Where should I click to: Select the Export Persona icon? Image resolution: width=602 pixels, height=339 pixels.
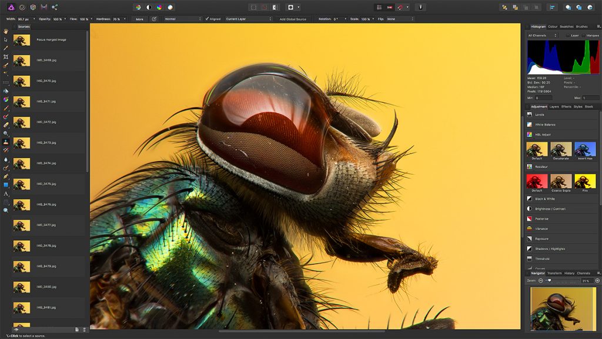pyautogui.click(x=55, y=7)
